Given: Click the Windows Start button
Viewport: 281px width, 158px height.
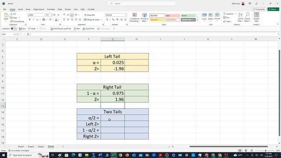Looking at the screenshot, I should (4, 155).
